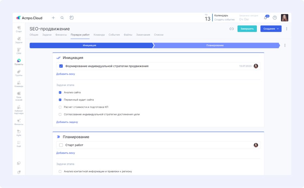This screenshot has width=304, height=188.
Task: Click the plus add icon in header
Action: point(53,18)
